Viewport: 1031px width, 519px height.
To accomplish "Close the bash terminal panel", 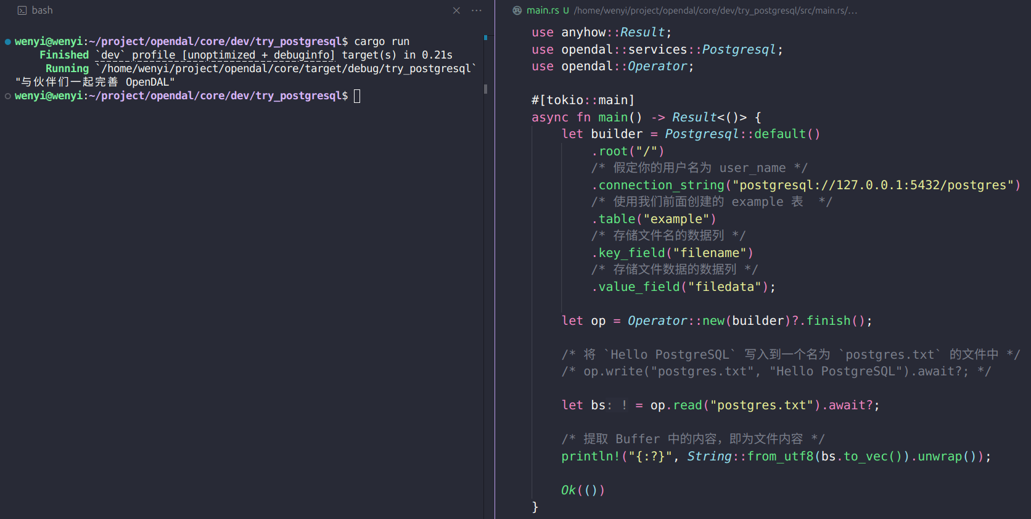I will pos(456,10).
